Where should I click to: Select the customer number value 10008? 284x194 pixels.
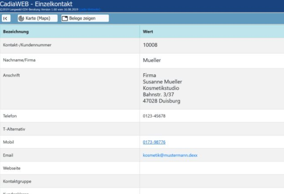point(150,45)
